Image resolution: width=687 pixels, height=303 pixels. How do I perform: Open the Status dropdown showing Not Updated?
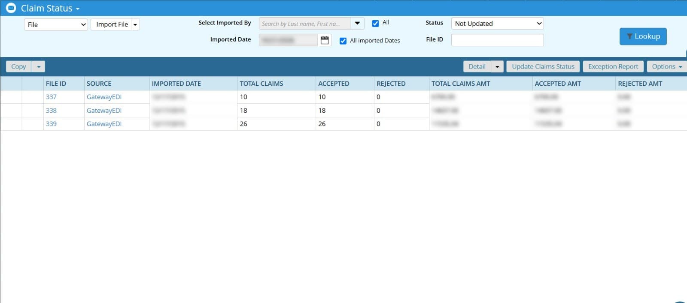[497, 24]
